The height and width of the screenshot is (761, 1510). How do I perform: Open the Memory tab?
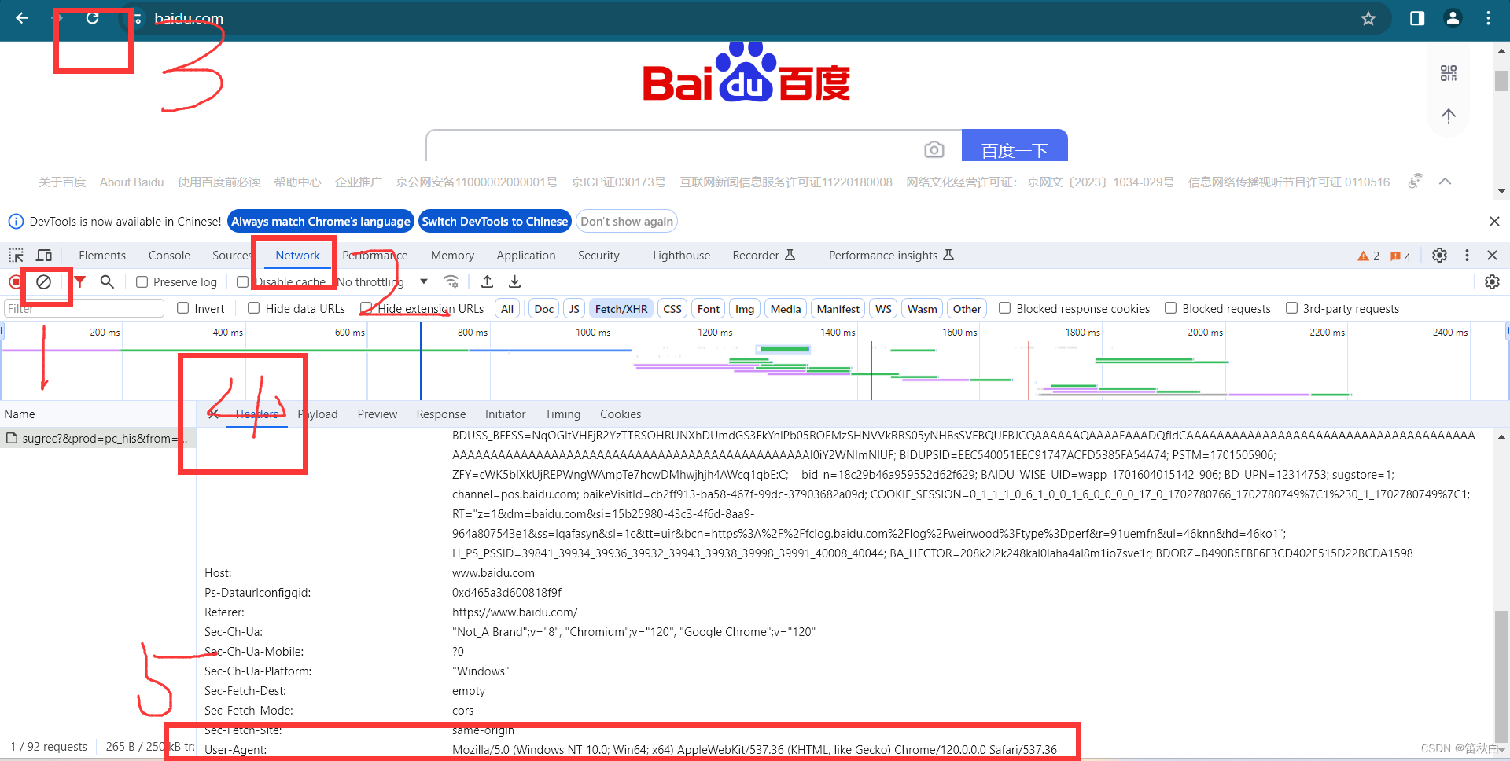452,256
